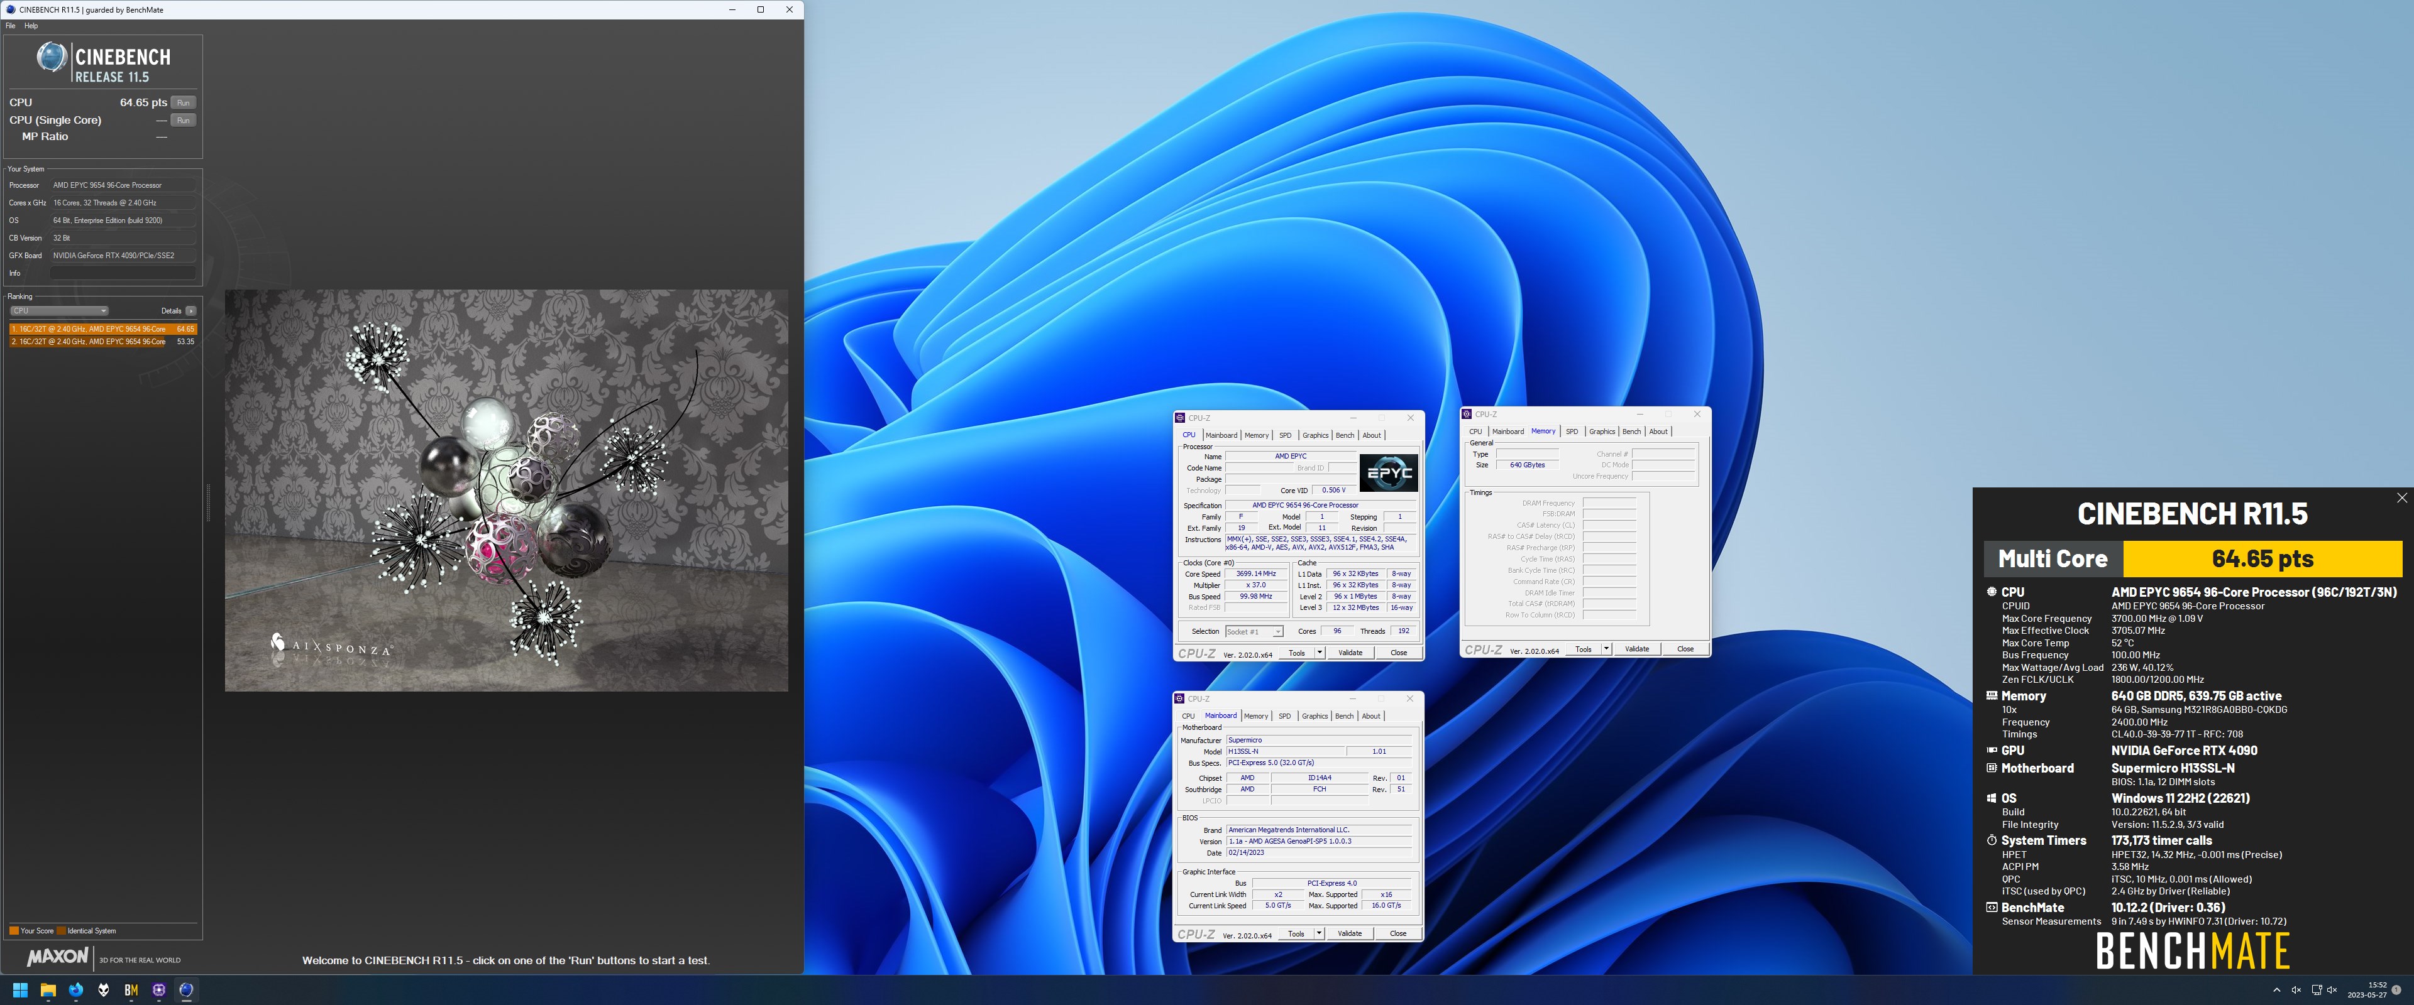Open the Socket #1 Selection dropdown
The height and width of the screenshot is (1005, 2414).
coord(1254,631)
